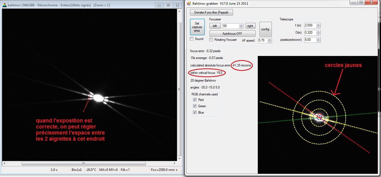This screenshot has height=177, width=381.
Task: Click the D(m) field showing 0,320
Action: coord(310,33)
